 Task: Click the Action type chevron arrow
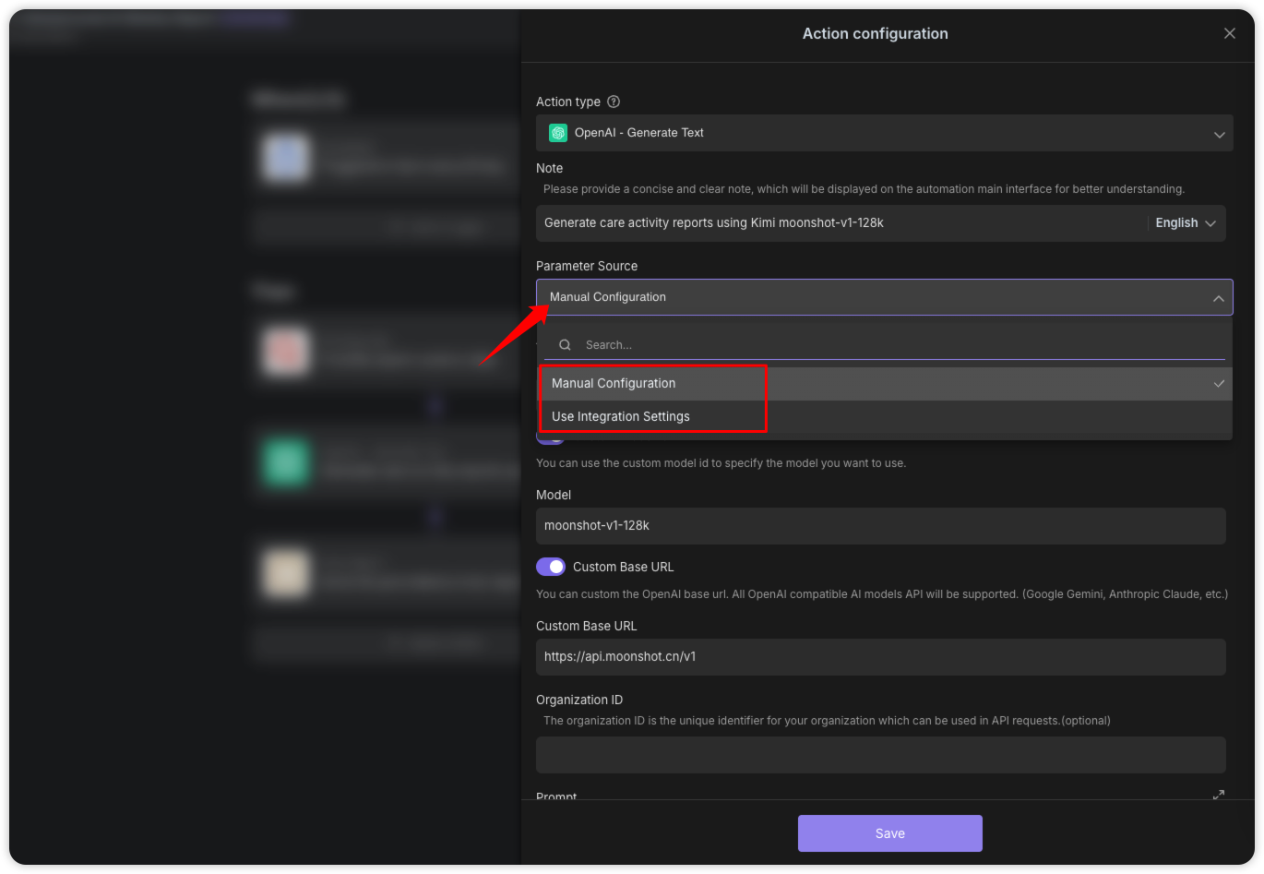click(x=1219, y=135)
